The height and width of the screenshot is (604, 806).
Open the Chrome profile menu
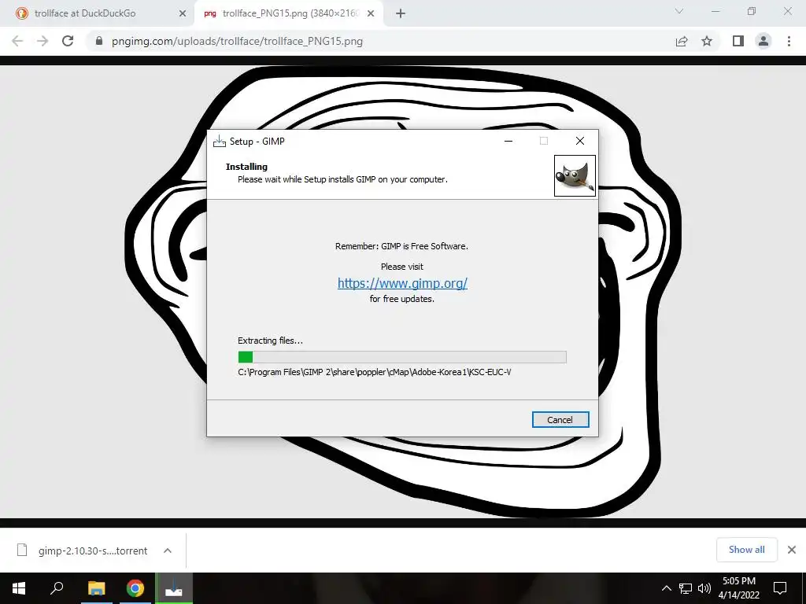click(763, 41)
